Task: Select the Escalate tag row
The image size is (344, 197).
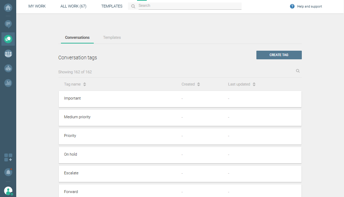Action: tap(180, 173)
